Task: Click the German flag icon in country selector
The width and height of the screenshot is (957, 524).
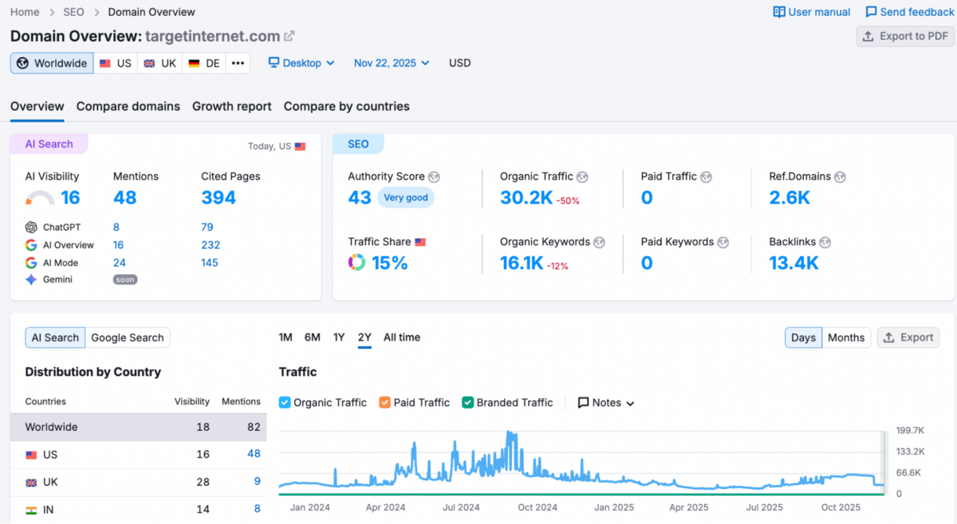Action: coord(194,63)
